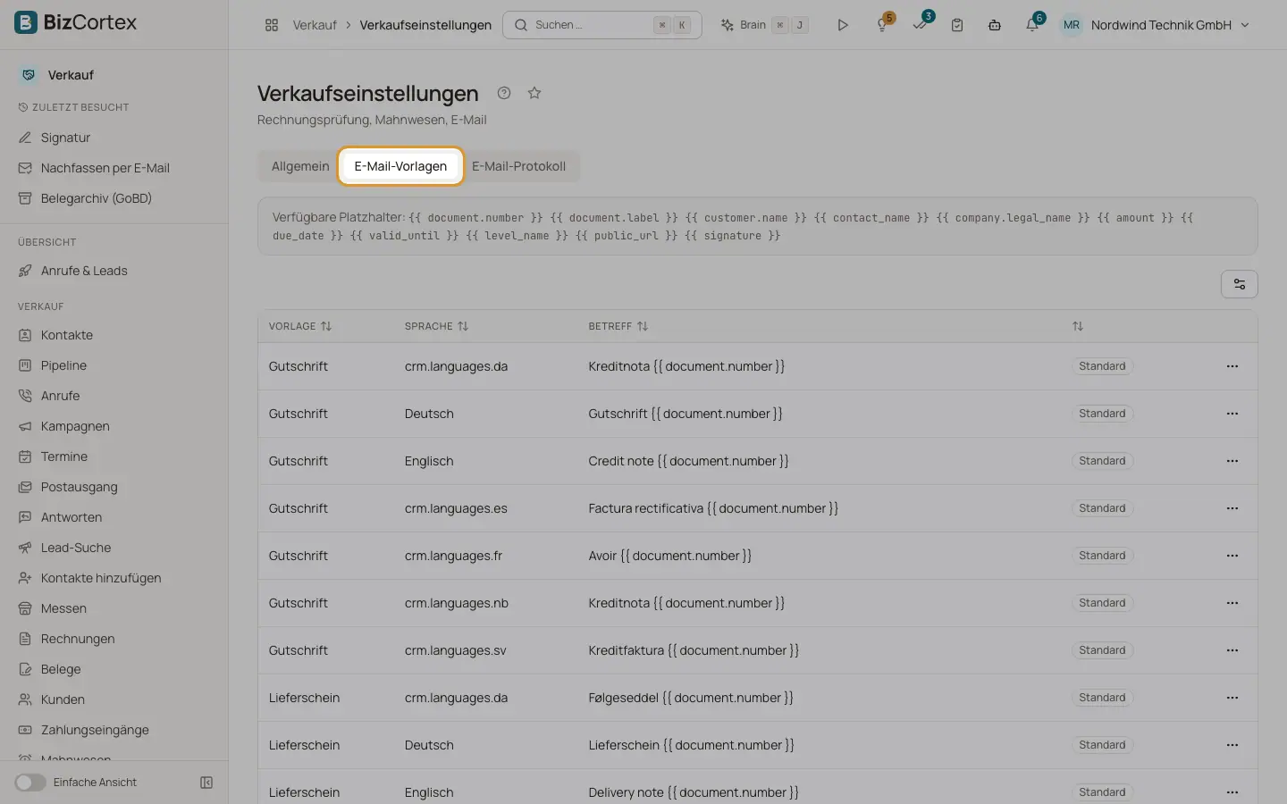Screen dimensions: 1287x804
Task: Open the Brain assistant button
Action: point(764,25)
